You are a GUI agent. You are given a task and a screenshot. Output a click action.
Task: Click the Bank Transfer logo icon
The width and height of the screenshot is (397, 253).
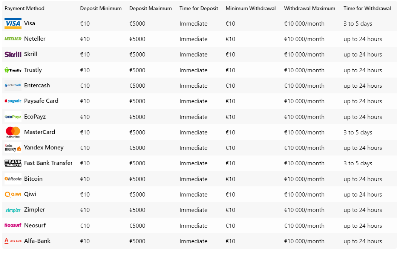[x=13, y=163]
